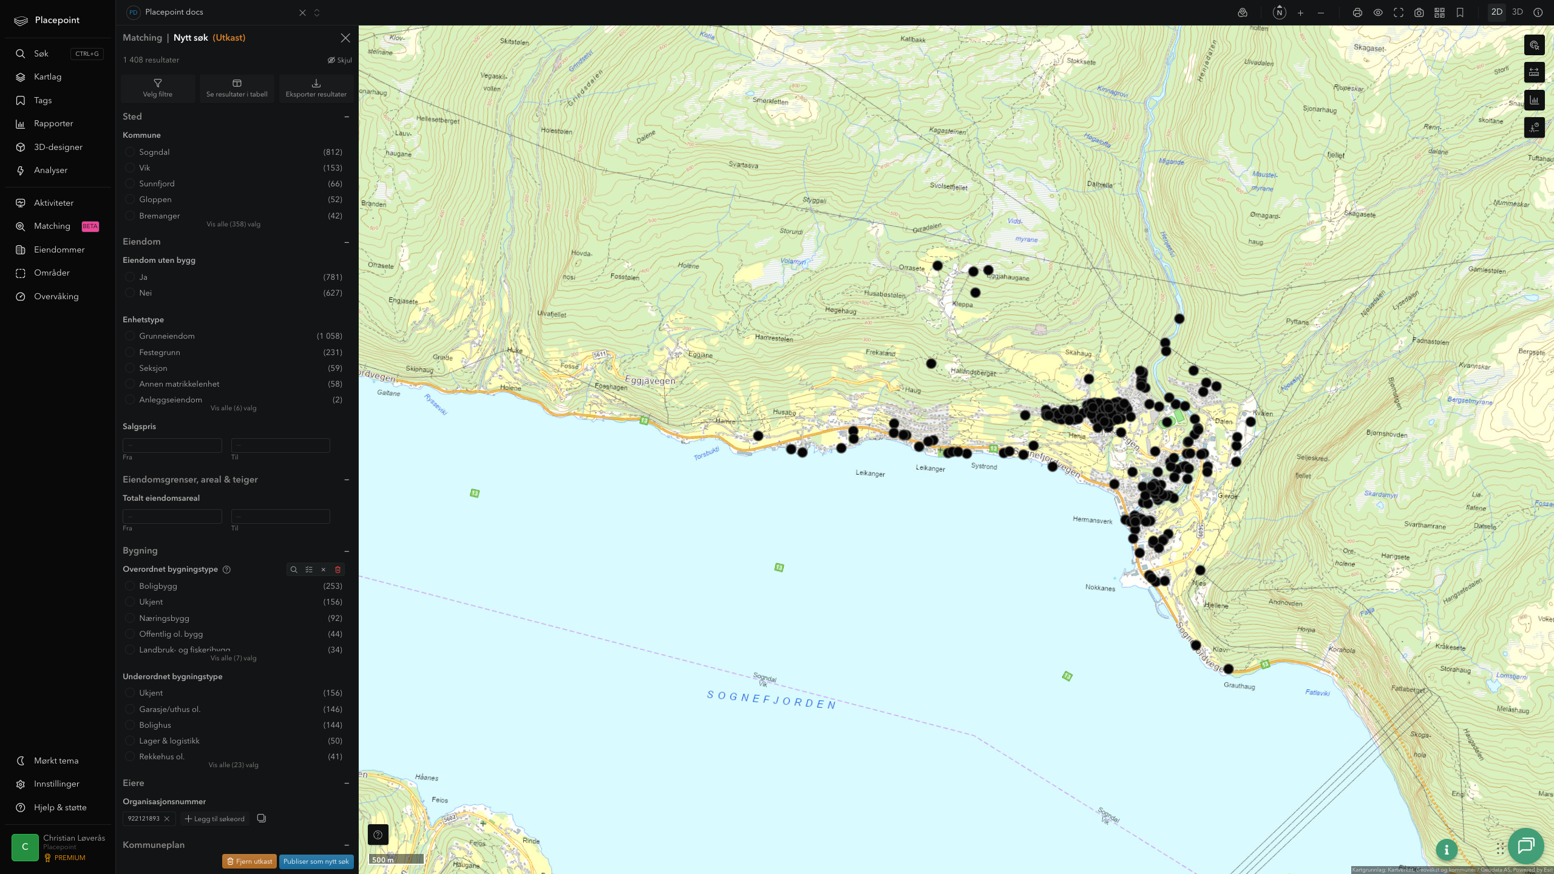
Task: Open 3D-designer in the sidebar
Action: click(58, 147)
